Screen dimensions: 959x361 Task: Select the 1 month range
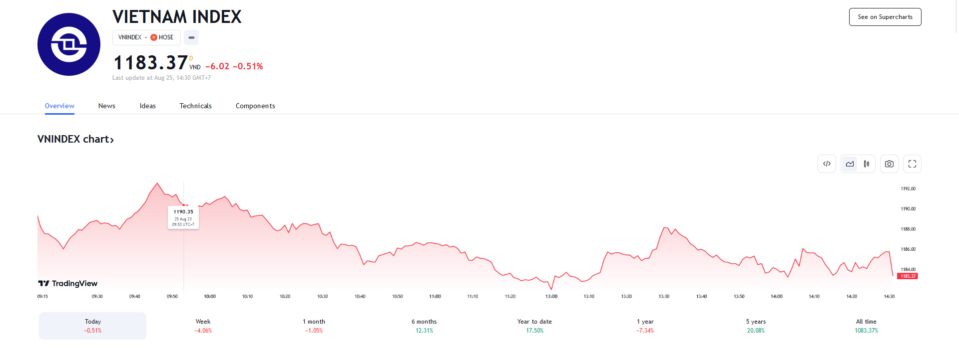[314, 326]
